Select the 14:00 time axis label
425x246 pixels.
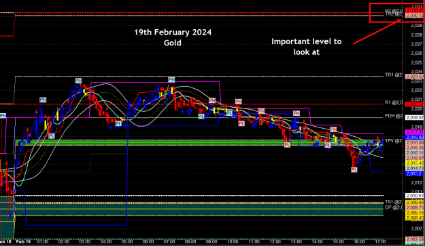click(x=317, y=241)
